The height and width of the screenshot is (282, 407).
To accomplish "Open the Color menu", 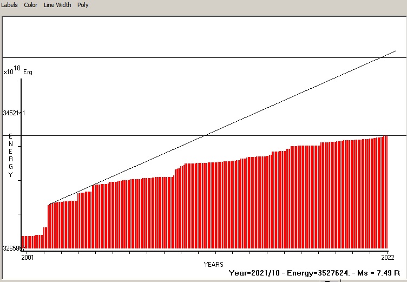I will (x=30, y=5).
